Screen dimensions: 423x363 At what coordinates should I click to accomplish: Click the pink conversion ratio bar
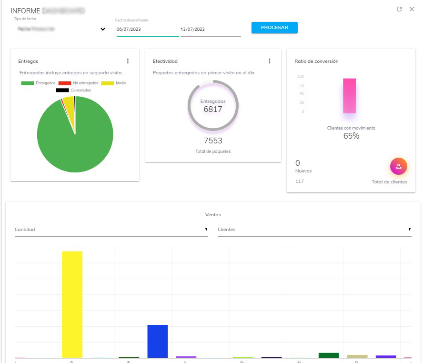pos(349,96)
